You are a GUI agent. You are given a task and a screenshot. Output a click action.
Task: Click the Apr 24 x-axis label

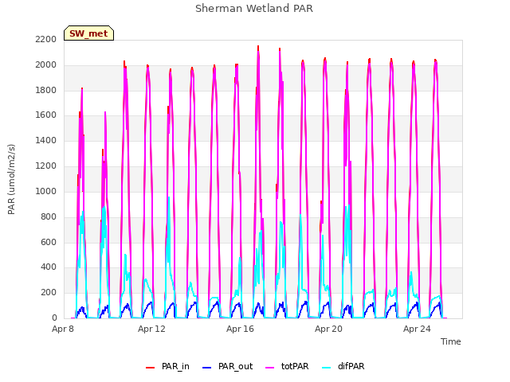pyautogui.click(x=417, y=329)
